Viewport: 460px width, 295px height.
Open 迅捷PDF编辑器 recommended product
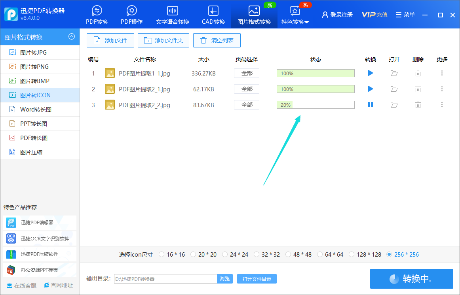pyautogui.click(x=40, y=223)
